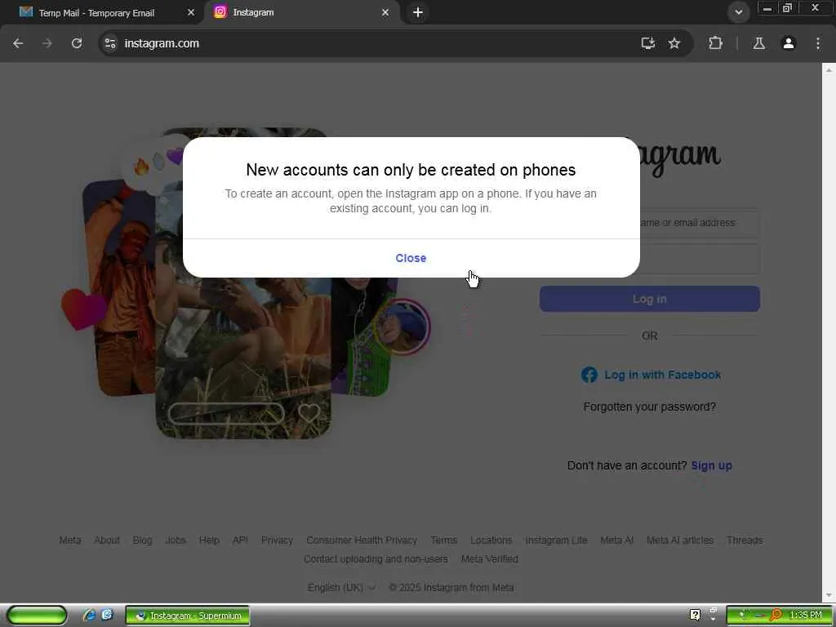The image size is (836, 627).
Task: Open the Threads footer link
Action: pyautogui.click(x=745, y=540)
